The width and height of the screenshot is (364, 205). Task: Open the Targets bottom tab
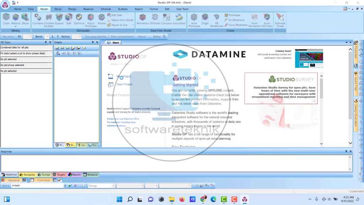coord(59,174)
